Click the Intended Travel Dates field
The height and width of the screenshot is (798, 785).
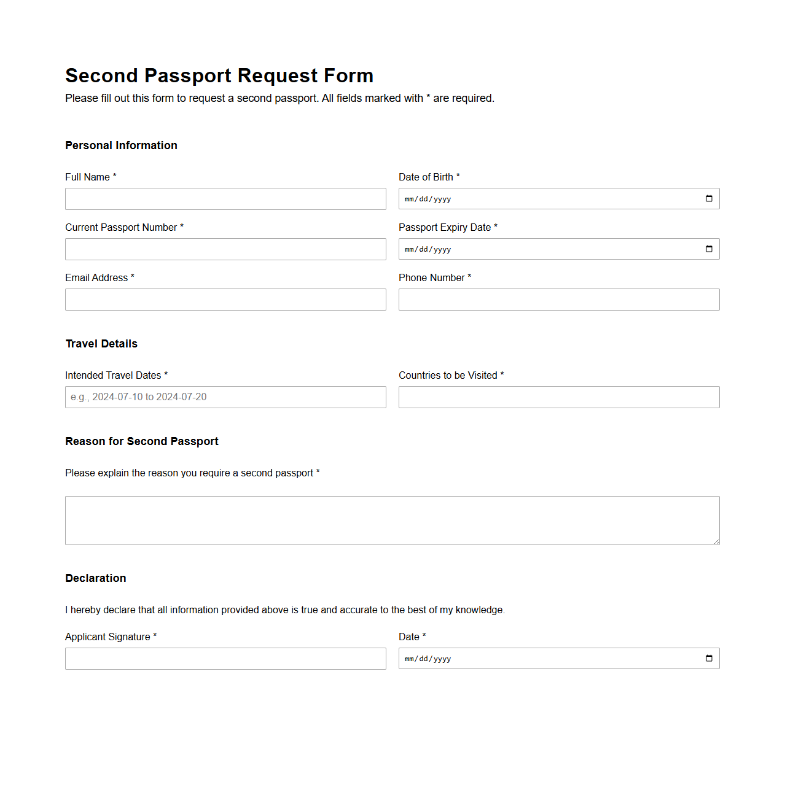pos(225,397)
